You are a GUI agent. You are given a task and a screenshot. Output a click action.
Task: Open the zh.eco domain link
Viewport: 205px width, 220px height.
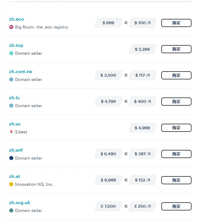pos(17,19)
